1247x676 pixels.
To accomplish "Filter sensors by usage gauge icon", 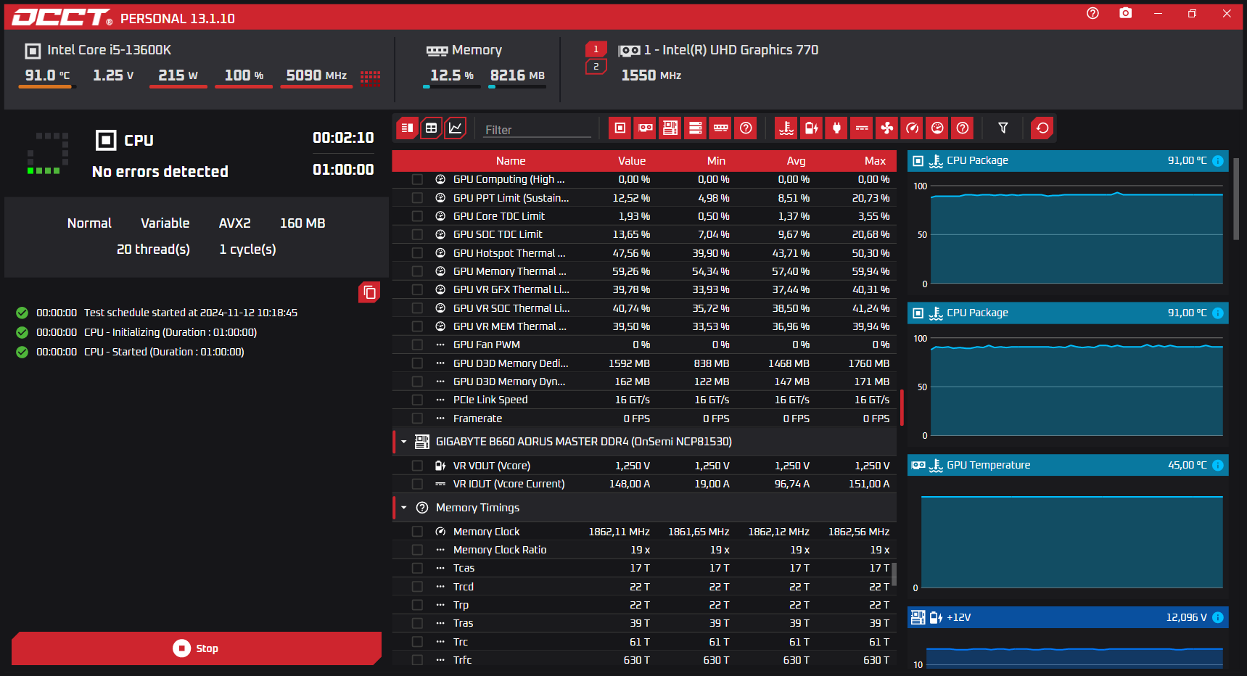I will pyautogui.click(x=937, y=128).
